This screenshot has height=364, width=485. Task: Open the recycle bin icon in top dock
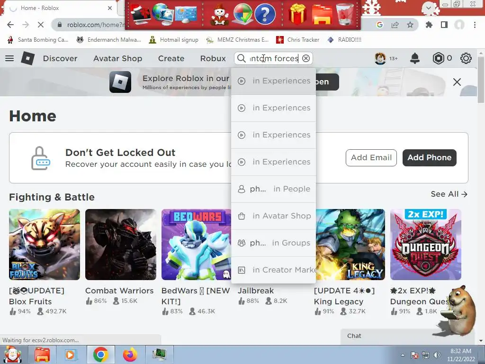click(x=345, y=14)
